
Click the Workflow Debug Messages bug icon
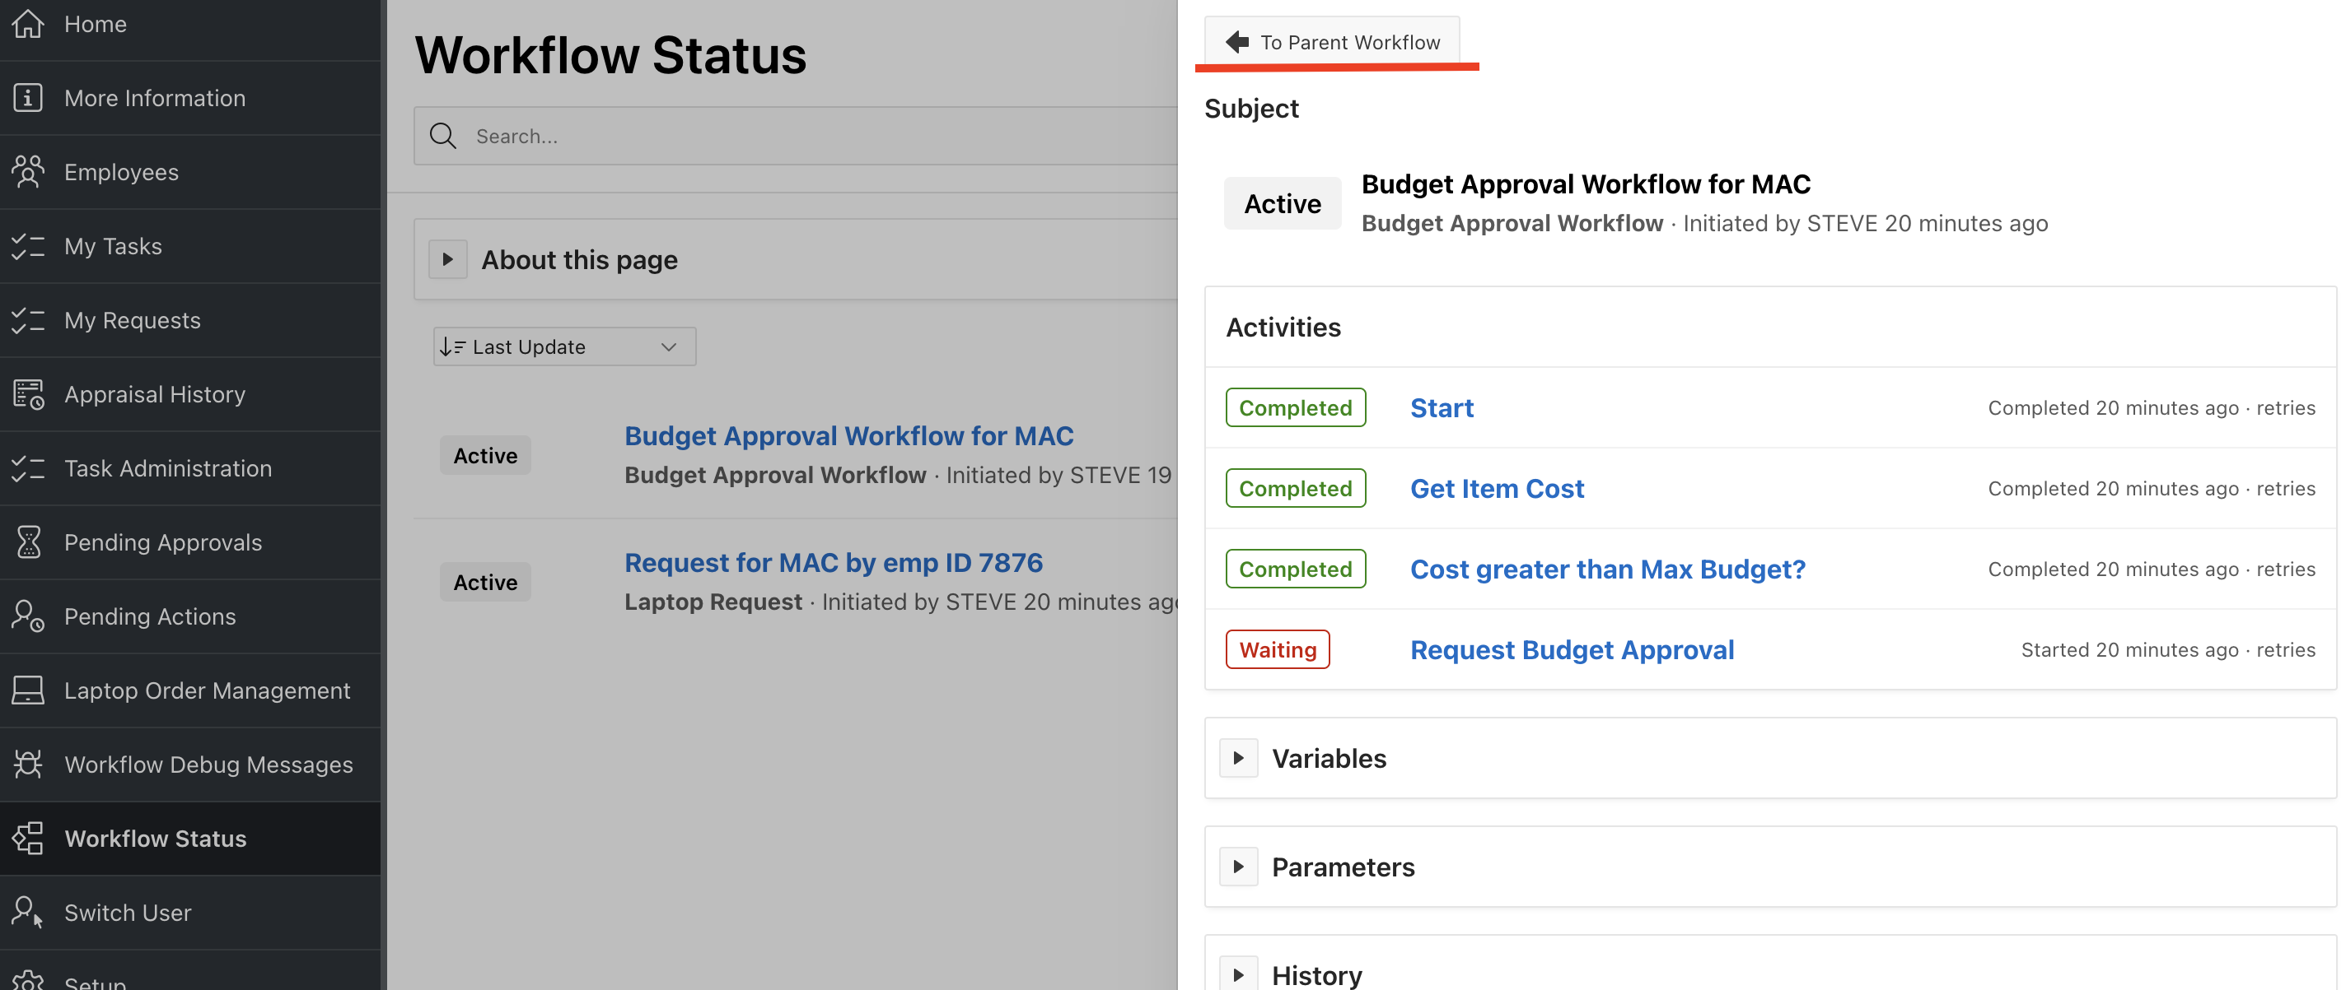coord(28,764)
